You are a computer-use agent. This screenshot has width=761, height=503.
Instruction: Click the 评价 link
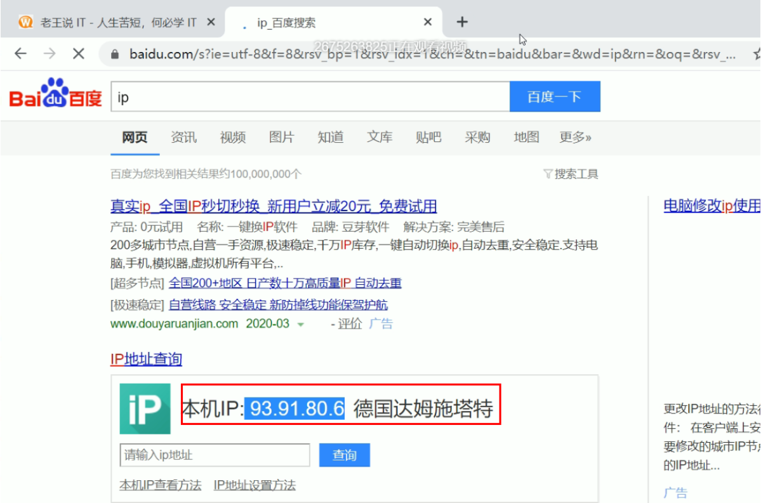click(x=350, y=323)
